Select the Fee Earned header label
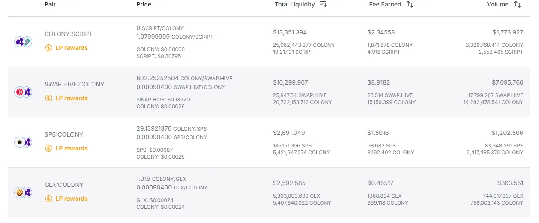Screen dimensions: 539x223 [x=385, y=4]
